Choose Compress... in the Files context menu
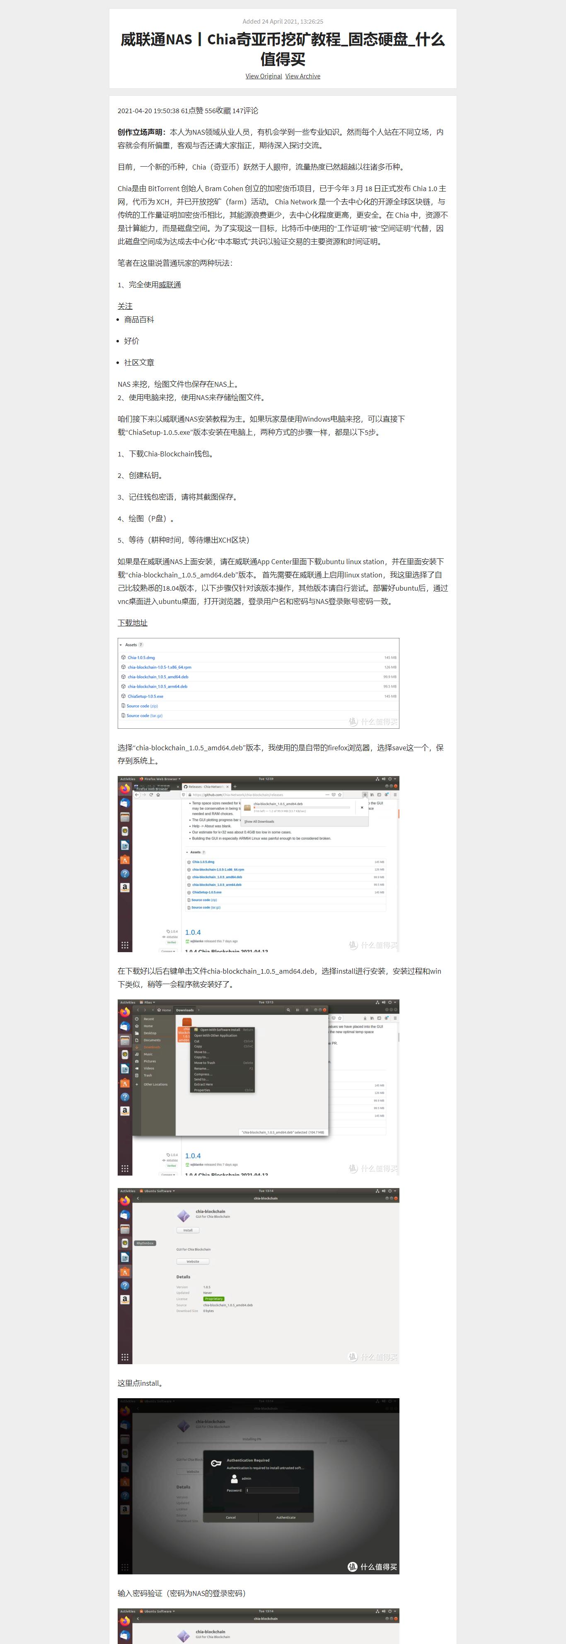Screen dimensions: 566x1644 click(223, 1074)
